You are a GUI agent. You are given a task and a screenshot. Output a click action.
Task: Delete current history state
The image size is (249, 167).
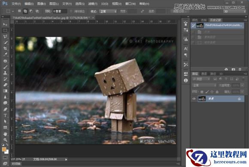click(240, 69)
